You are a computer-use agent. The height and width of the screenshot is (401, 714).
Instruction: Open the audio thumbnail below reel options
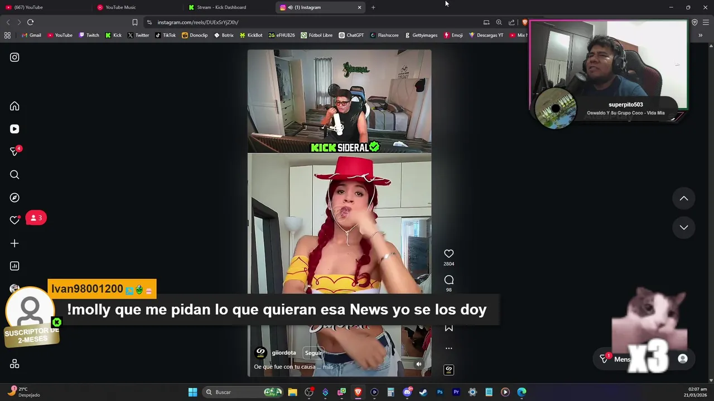pyautogui.click(x=448, y=370)
